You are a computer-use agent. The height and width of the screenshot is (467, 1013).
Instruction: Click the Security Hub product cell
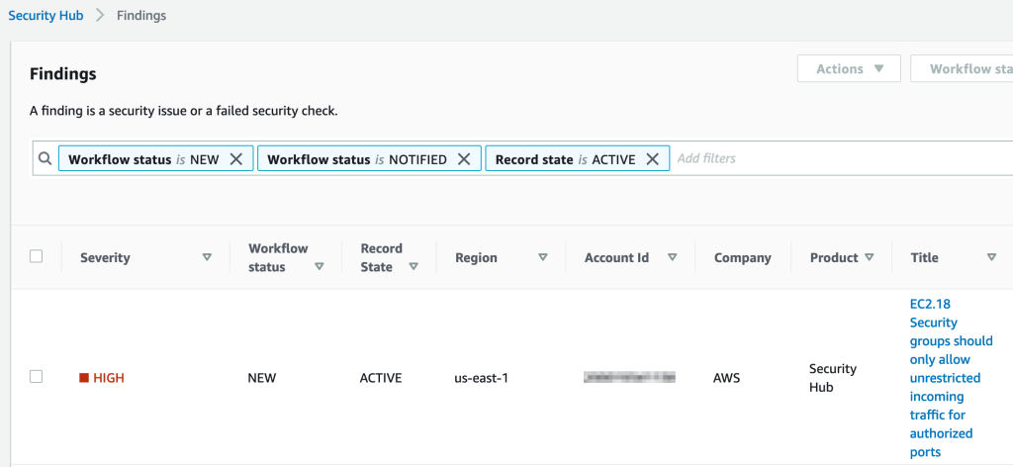833,378
